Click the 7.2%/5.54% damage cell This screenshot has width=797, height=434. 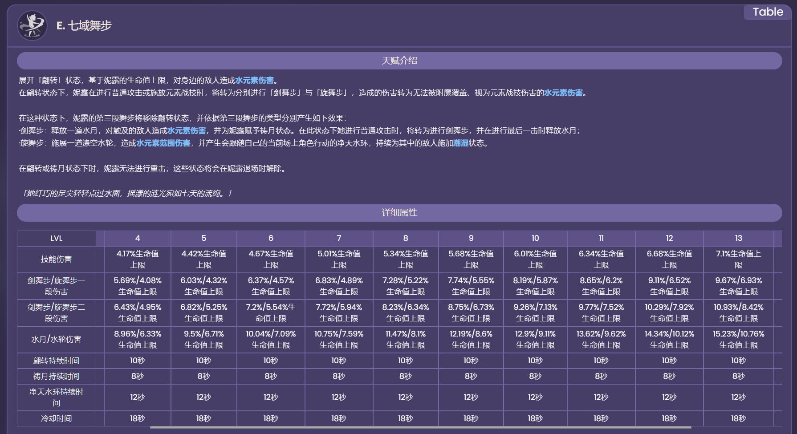[x=271, y=313]
